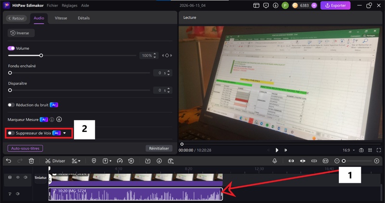
Task: Open the green P profile avatar
Action: coord(285,5)
